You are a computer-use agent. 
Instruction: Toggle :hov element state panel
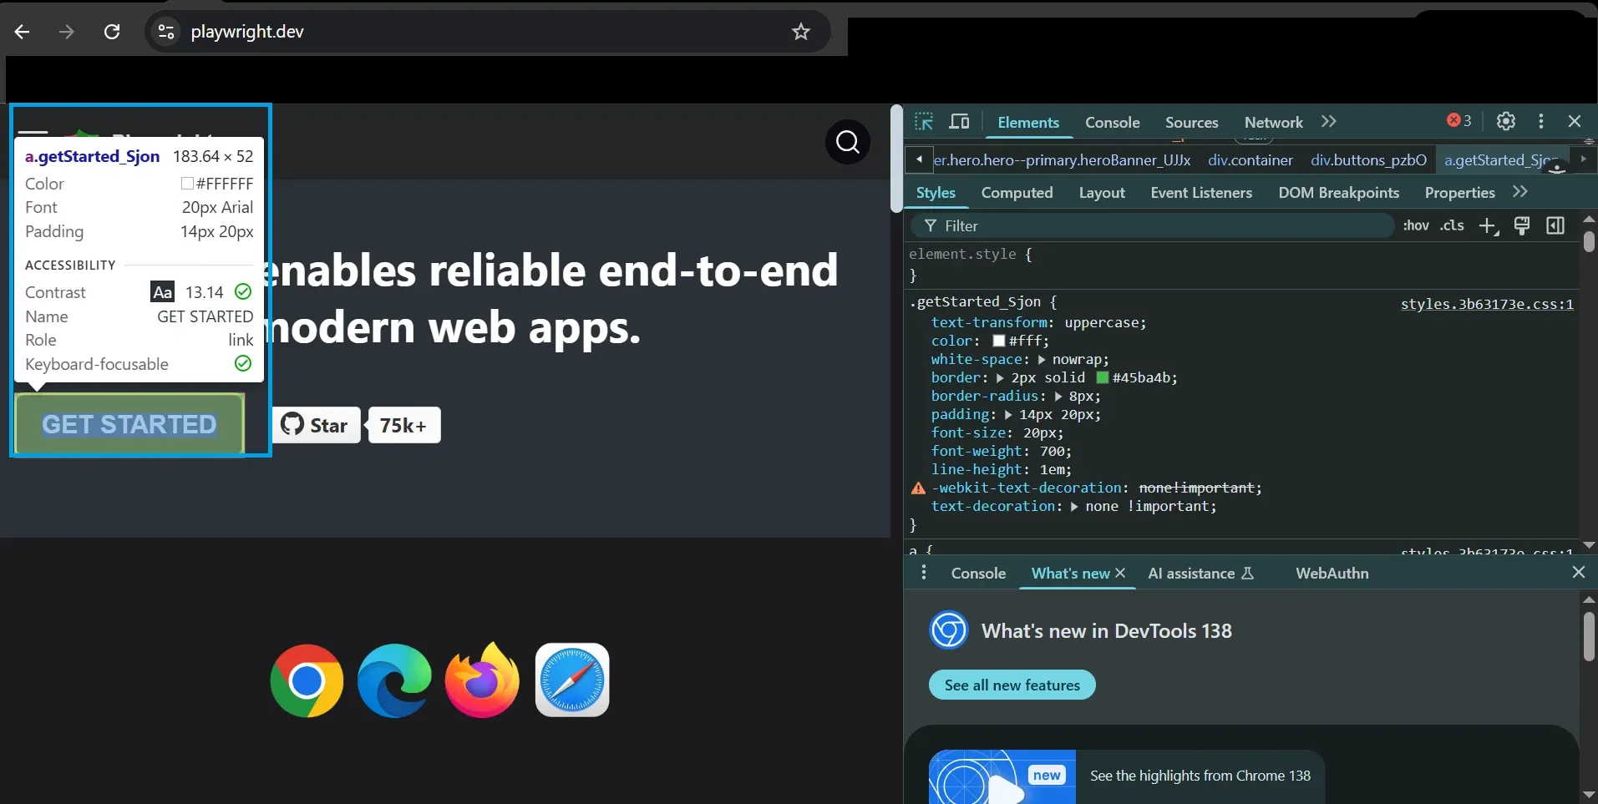pos(1416,225)
